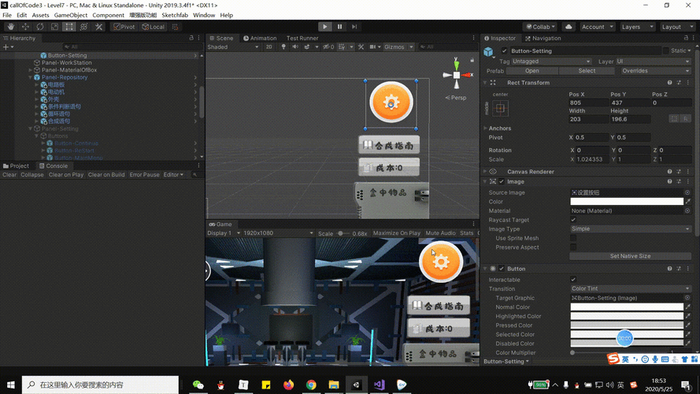Open the Sketchfab menu
700x394 pixels.
pyautogui.click(x=175, y=15)
